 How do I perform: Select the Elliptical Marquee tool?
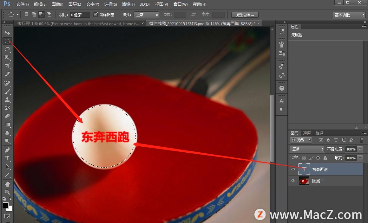point(7,41)
